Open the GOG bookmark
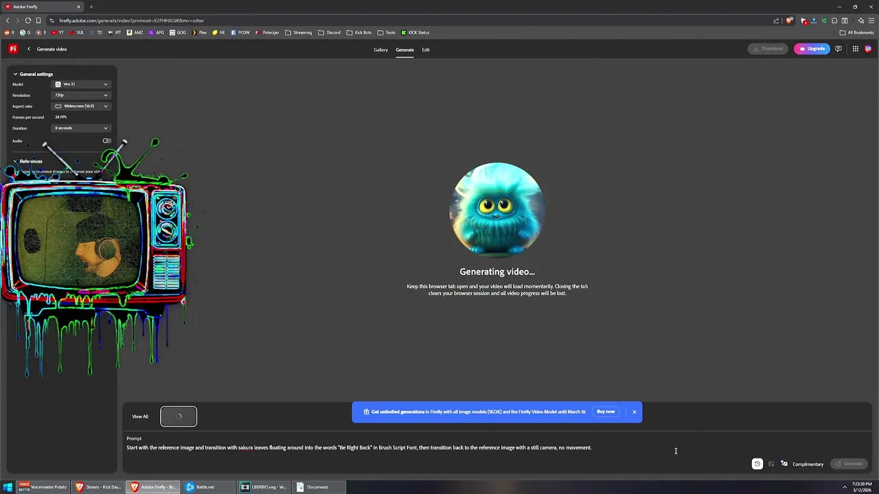The width and height of the screenshot is (879, 494). coord(178,32)
